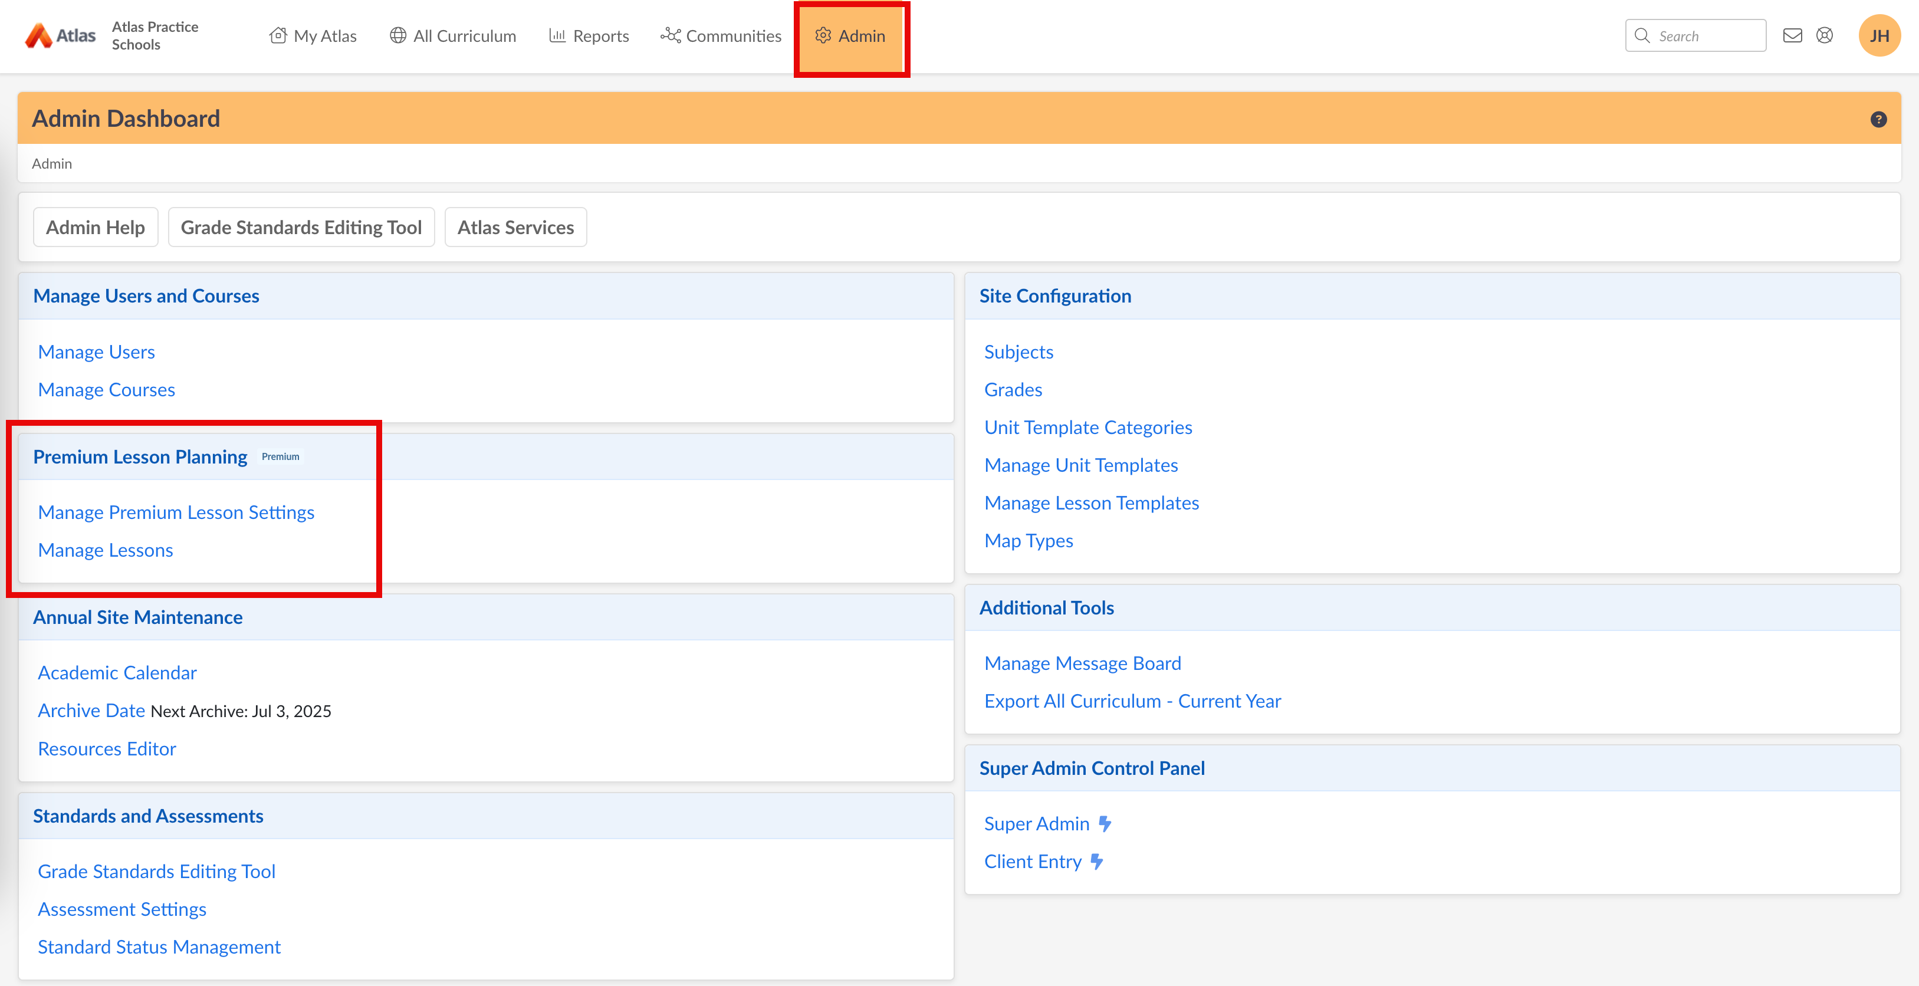The width and height of the screenshot is (1919, 986).
Task: Open Standard Status Management link
Action: pos(159,947)
